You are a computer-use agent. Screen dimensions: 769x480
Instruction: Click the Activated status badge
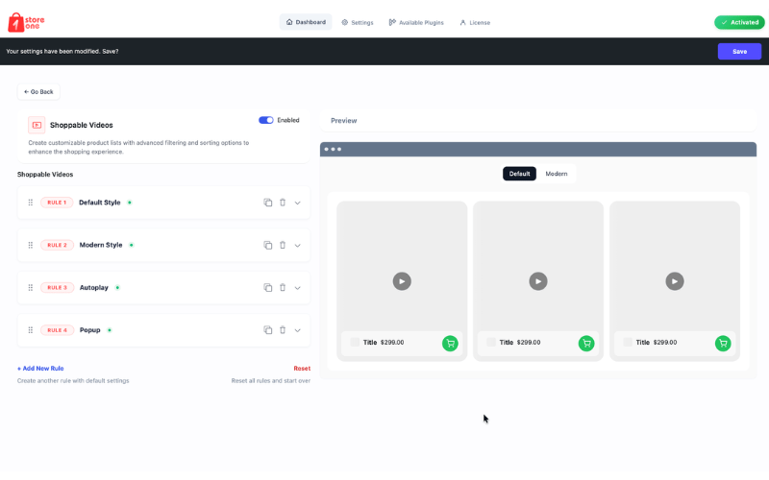[x=739, y=22]
